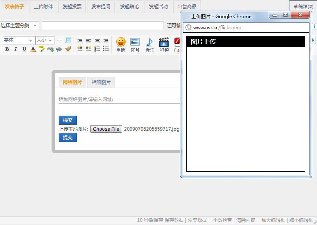The image size is (317, 225).
Task: Click the Choose File button
Action: [x=106, y=129]
